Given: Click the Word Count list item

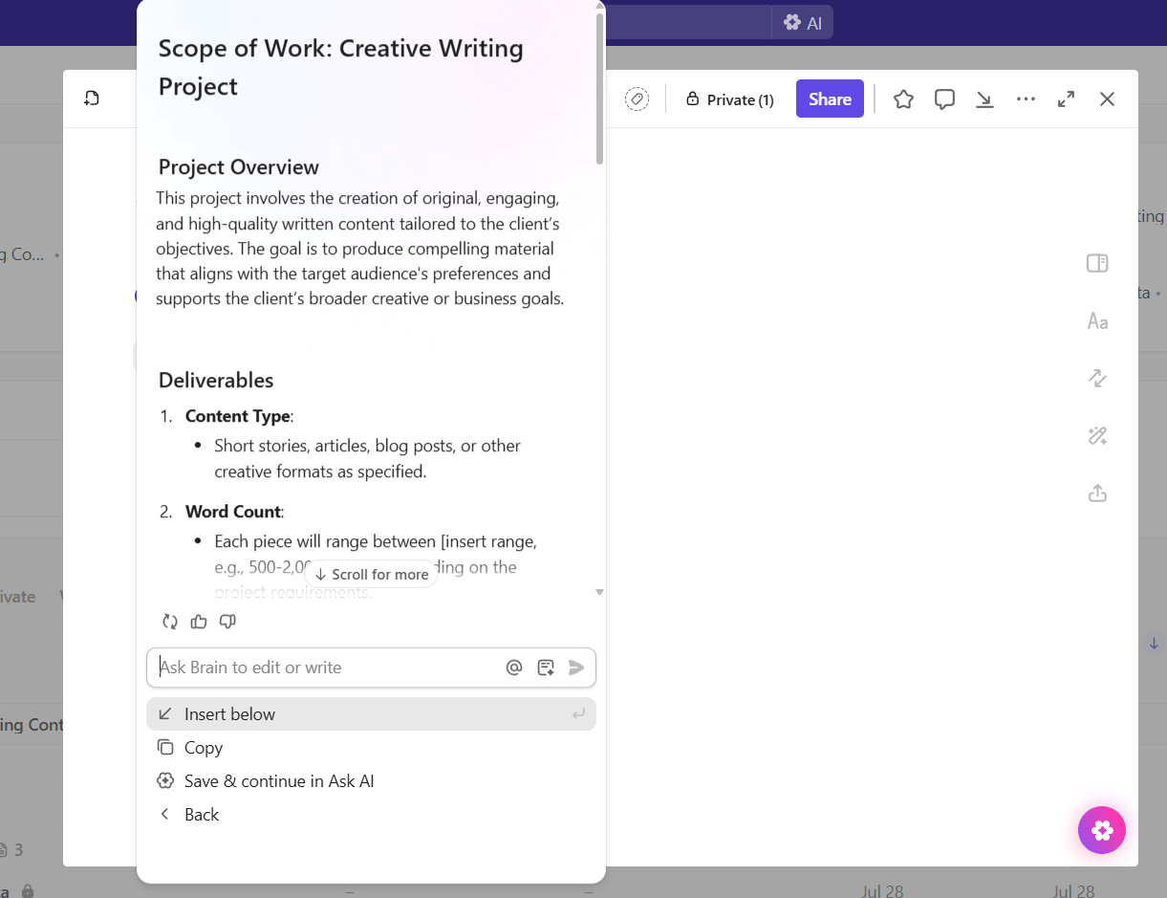Looking at the screenshot, I should 234,512.
